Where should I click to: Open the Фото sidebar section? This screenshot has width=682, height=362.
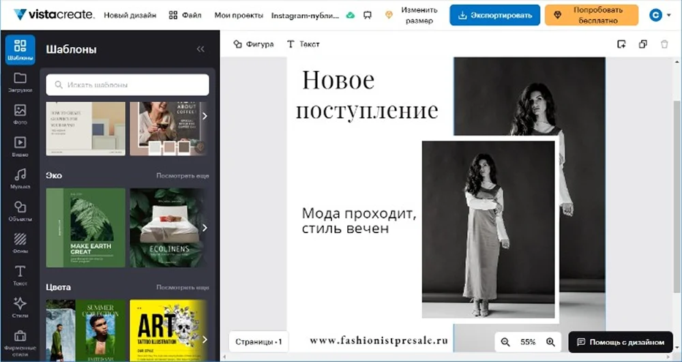click(20, 115)
